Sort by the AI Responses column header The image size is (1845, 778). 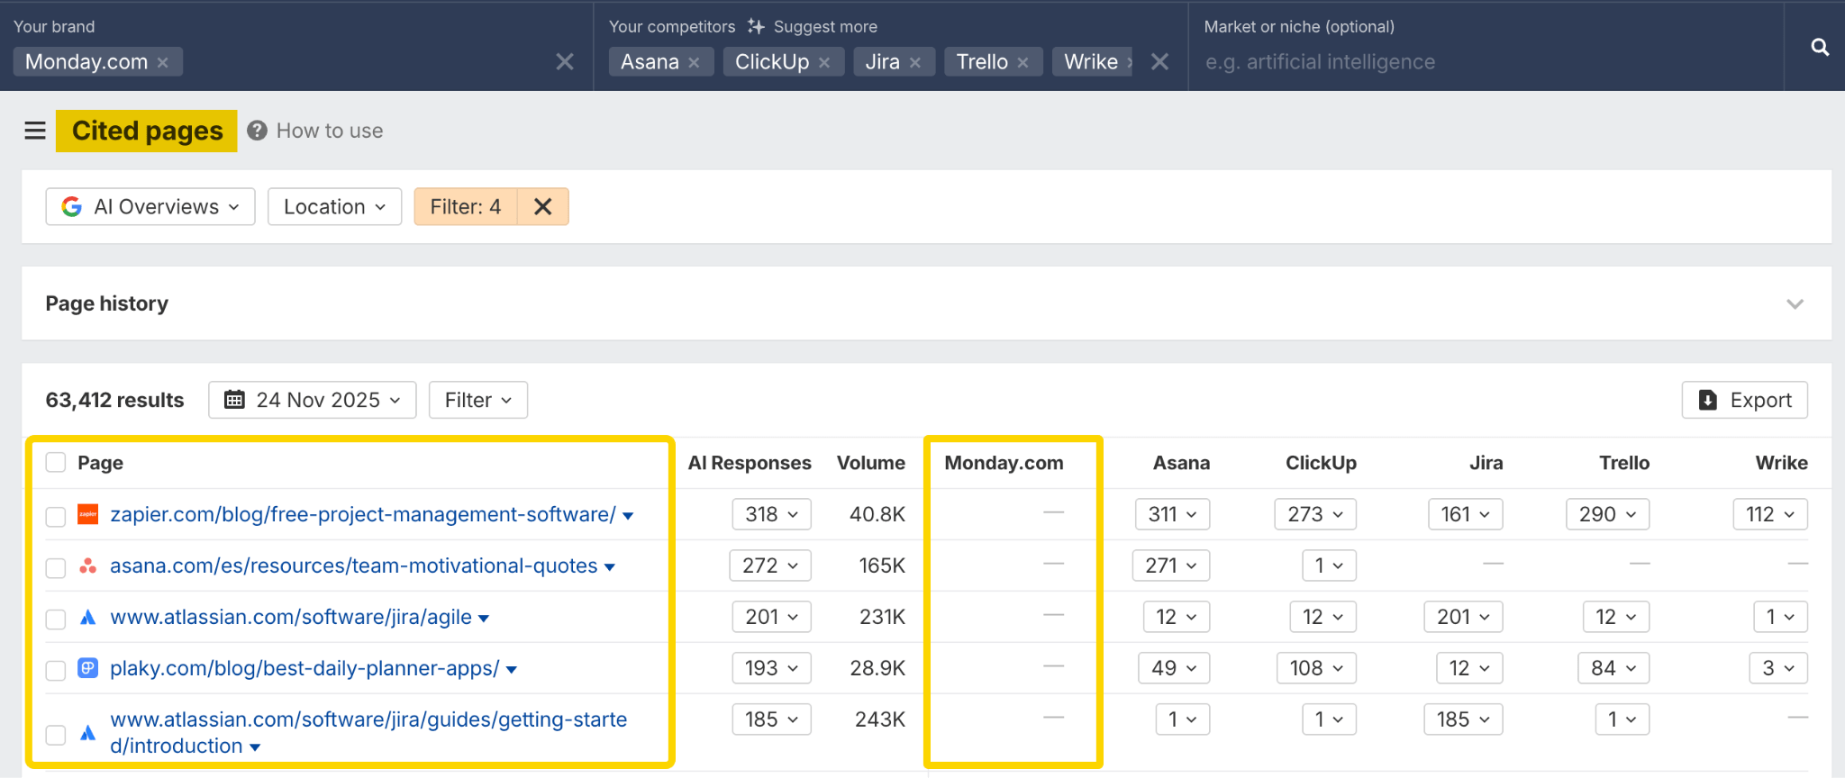click(x=749, y=463)
